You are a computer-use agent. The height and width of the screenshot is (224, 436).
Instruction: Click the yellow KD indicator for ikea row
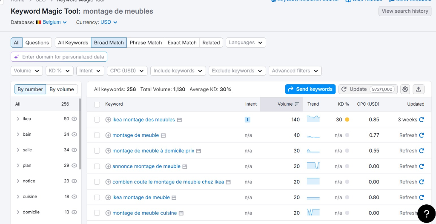(x=347, y=120)
